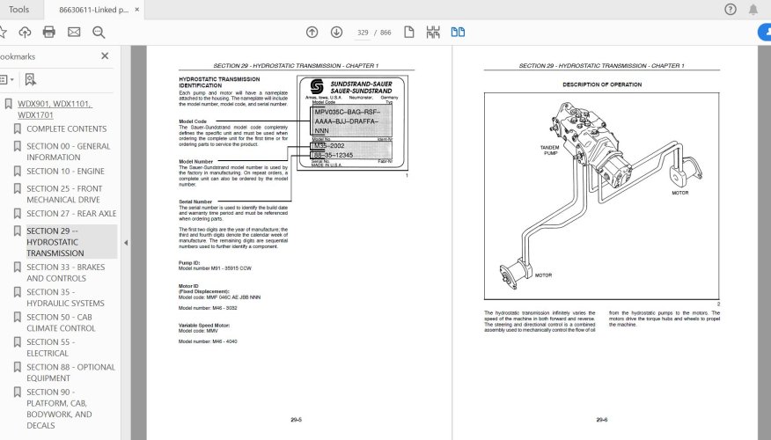Open COMPLETE CONTENTS bookmark
771x440 pixels.
[x=66, y=128]
